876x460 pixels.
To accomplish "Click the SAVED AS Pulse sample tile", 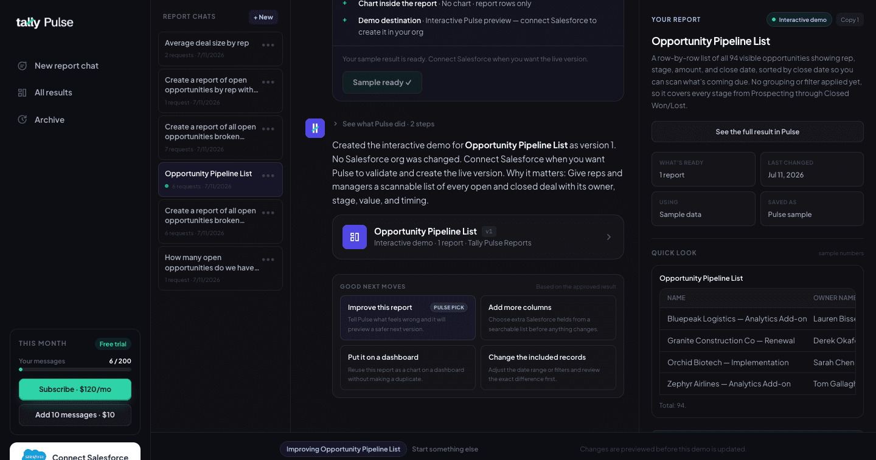I will coord(812,208).
